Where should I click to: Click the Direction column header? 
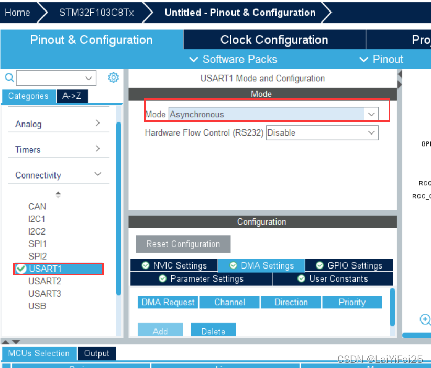(291, 303)
